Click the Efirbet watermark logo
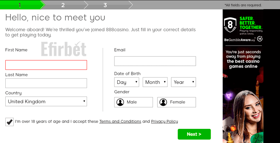 tap(63, 50)
